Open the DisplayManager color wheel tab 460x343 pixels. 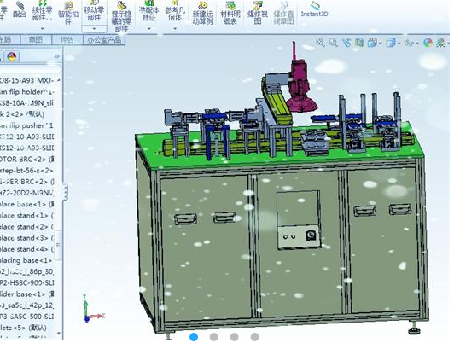12,56
